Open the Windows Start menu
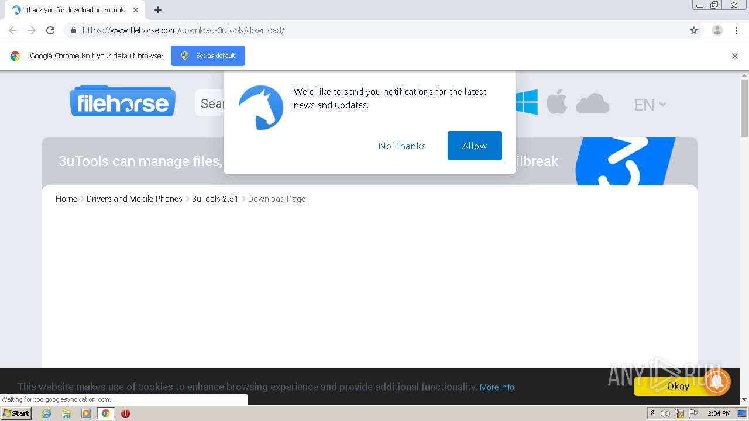 [16, 413]
